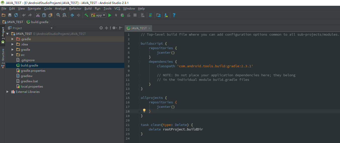Open the Code menu
Viewport: 340px width, 143px height.
tap(48, 9)
